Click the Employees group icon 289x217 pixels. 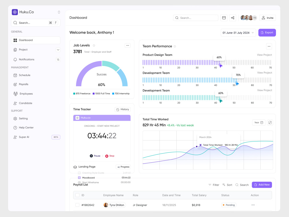pos(16,94)
